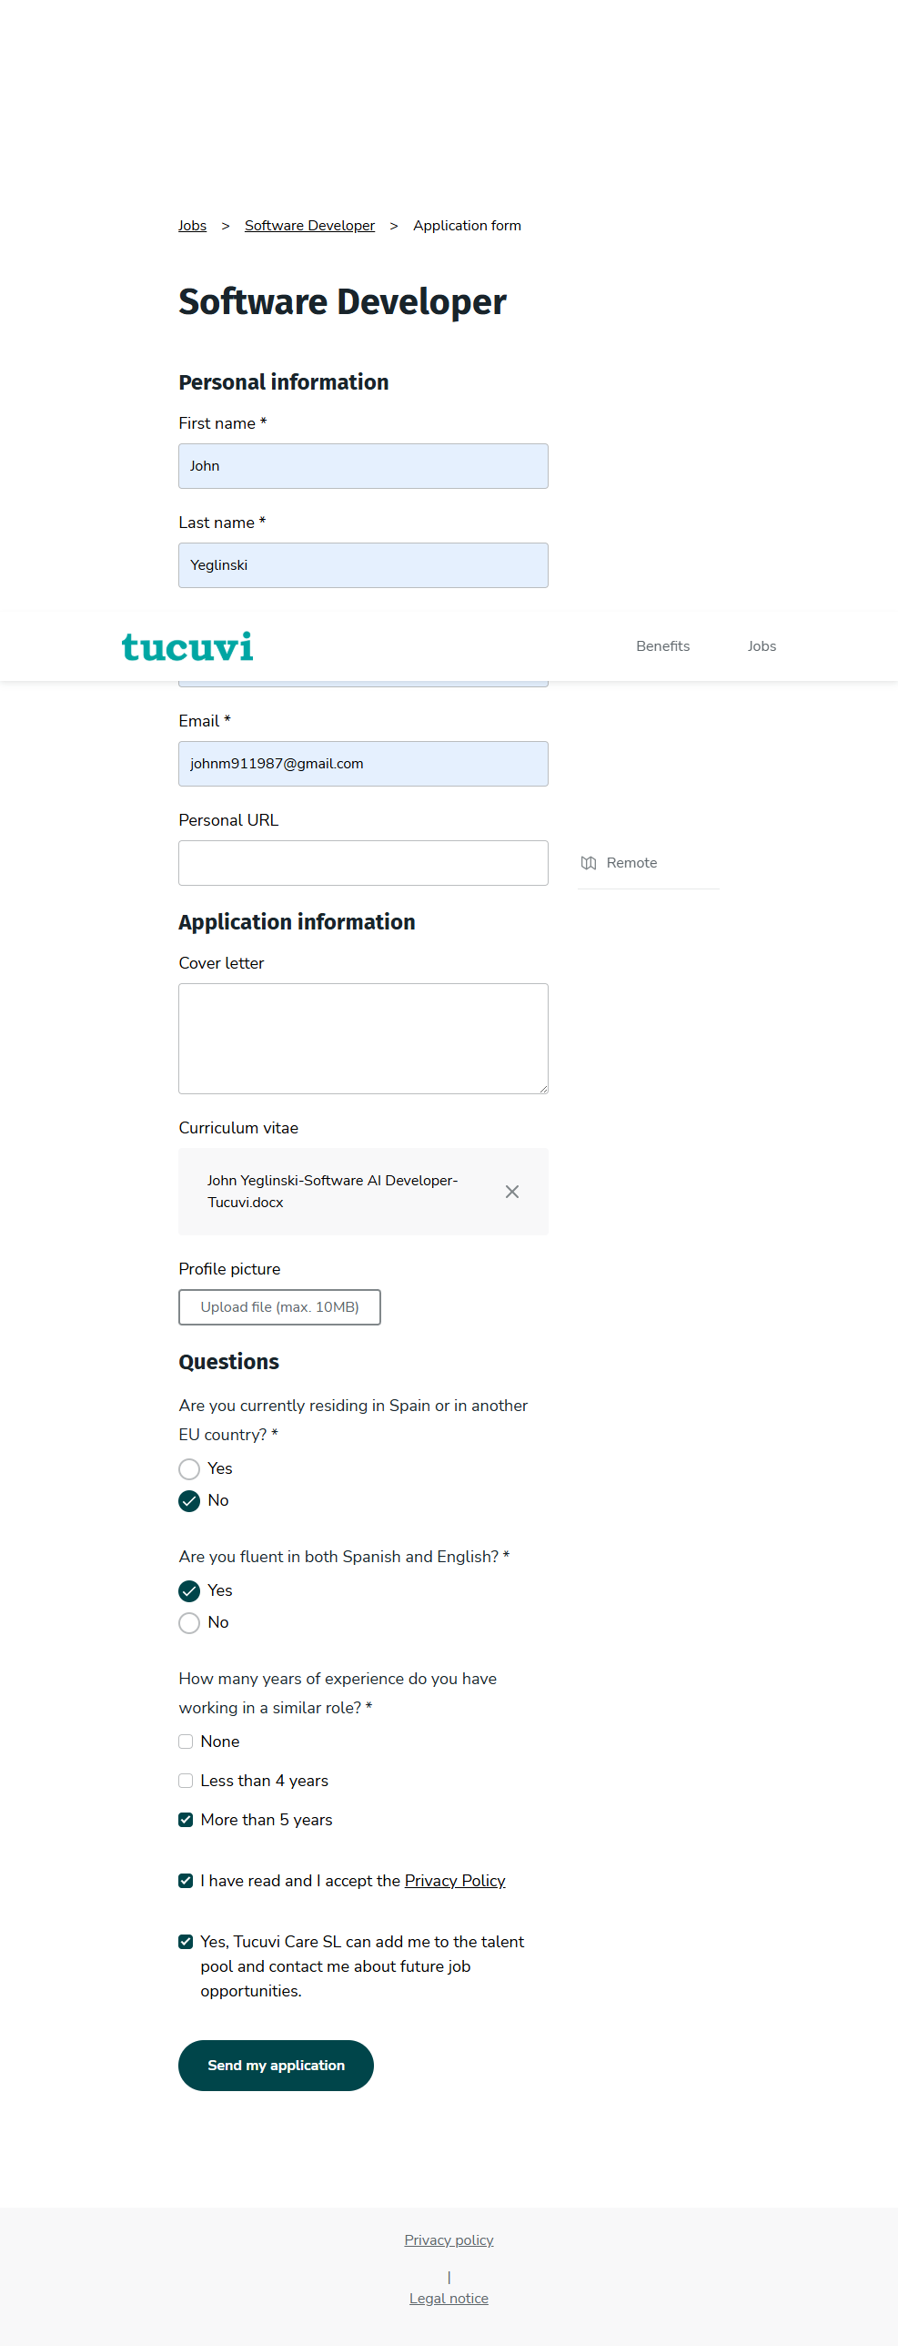898x2346 pixels.
Task: Click the First name field
Action: 363,466
